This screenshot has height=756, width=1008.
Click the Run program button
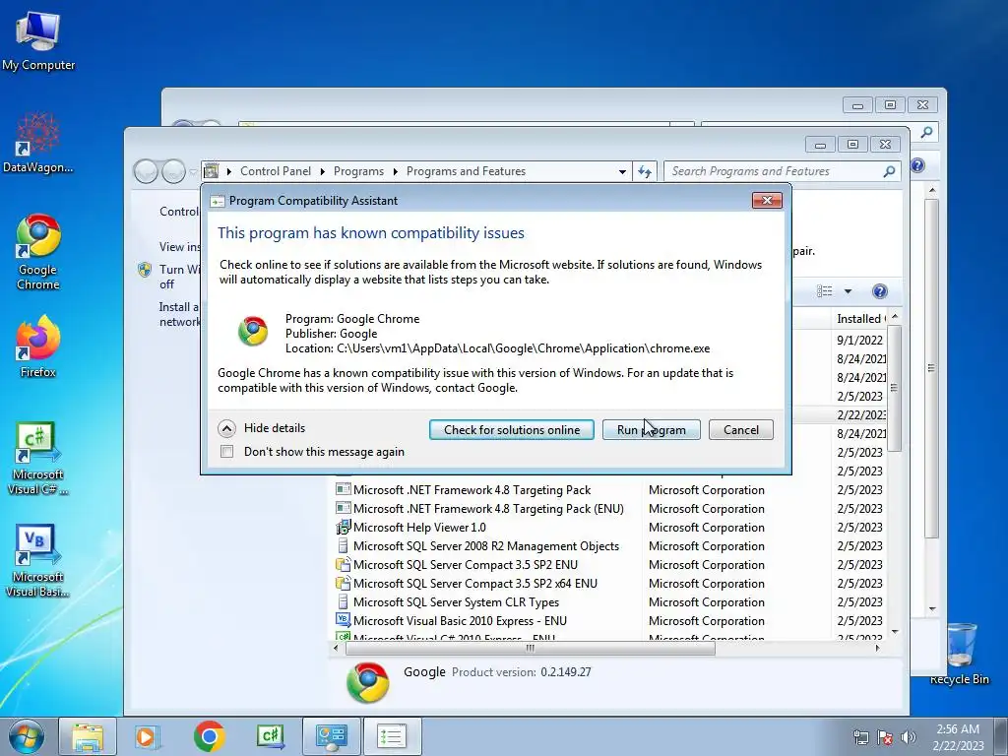pos(652,429)
